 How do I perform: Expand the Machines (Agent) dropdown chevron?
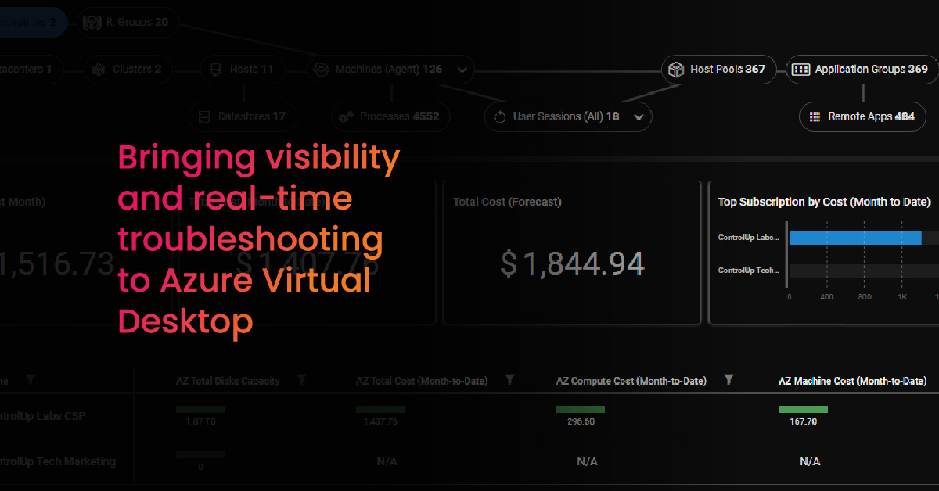462,70
